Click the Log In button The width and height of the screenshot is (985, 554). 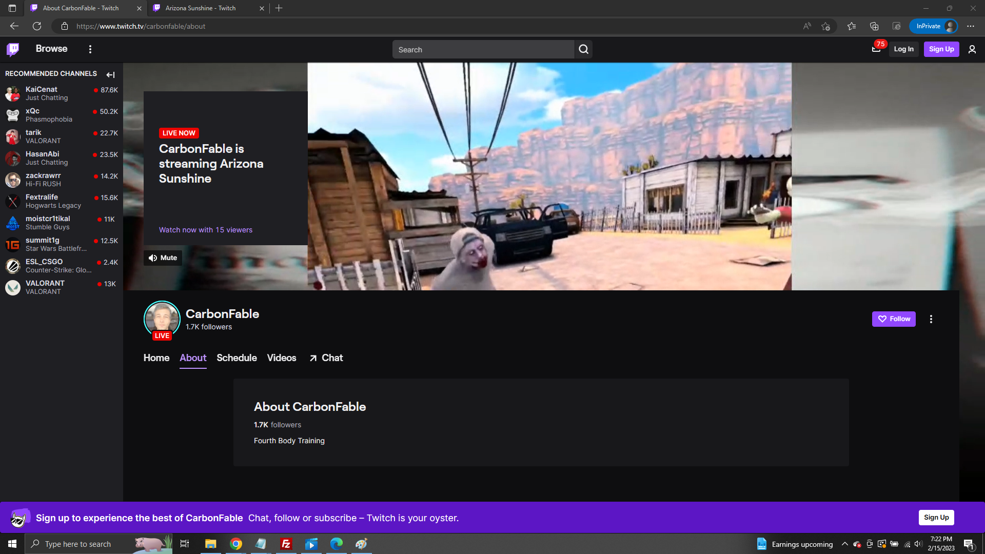[x=903, y=49]
